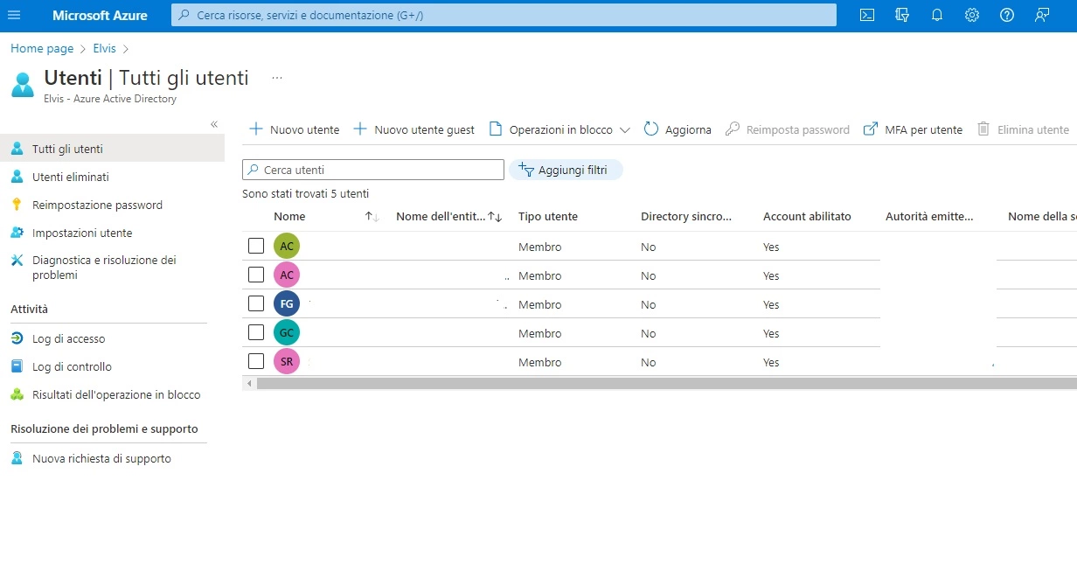The width and height of the screenshot is (1077, 564).
Task: Open the Cloud Shell icon in header
Action: tap(866, 15)
